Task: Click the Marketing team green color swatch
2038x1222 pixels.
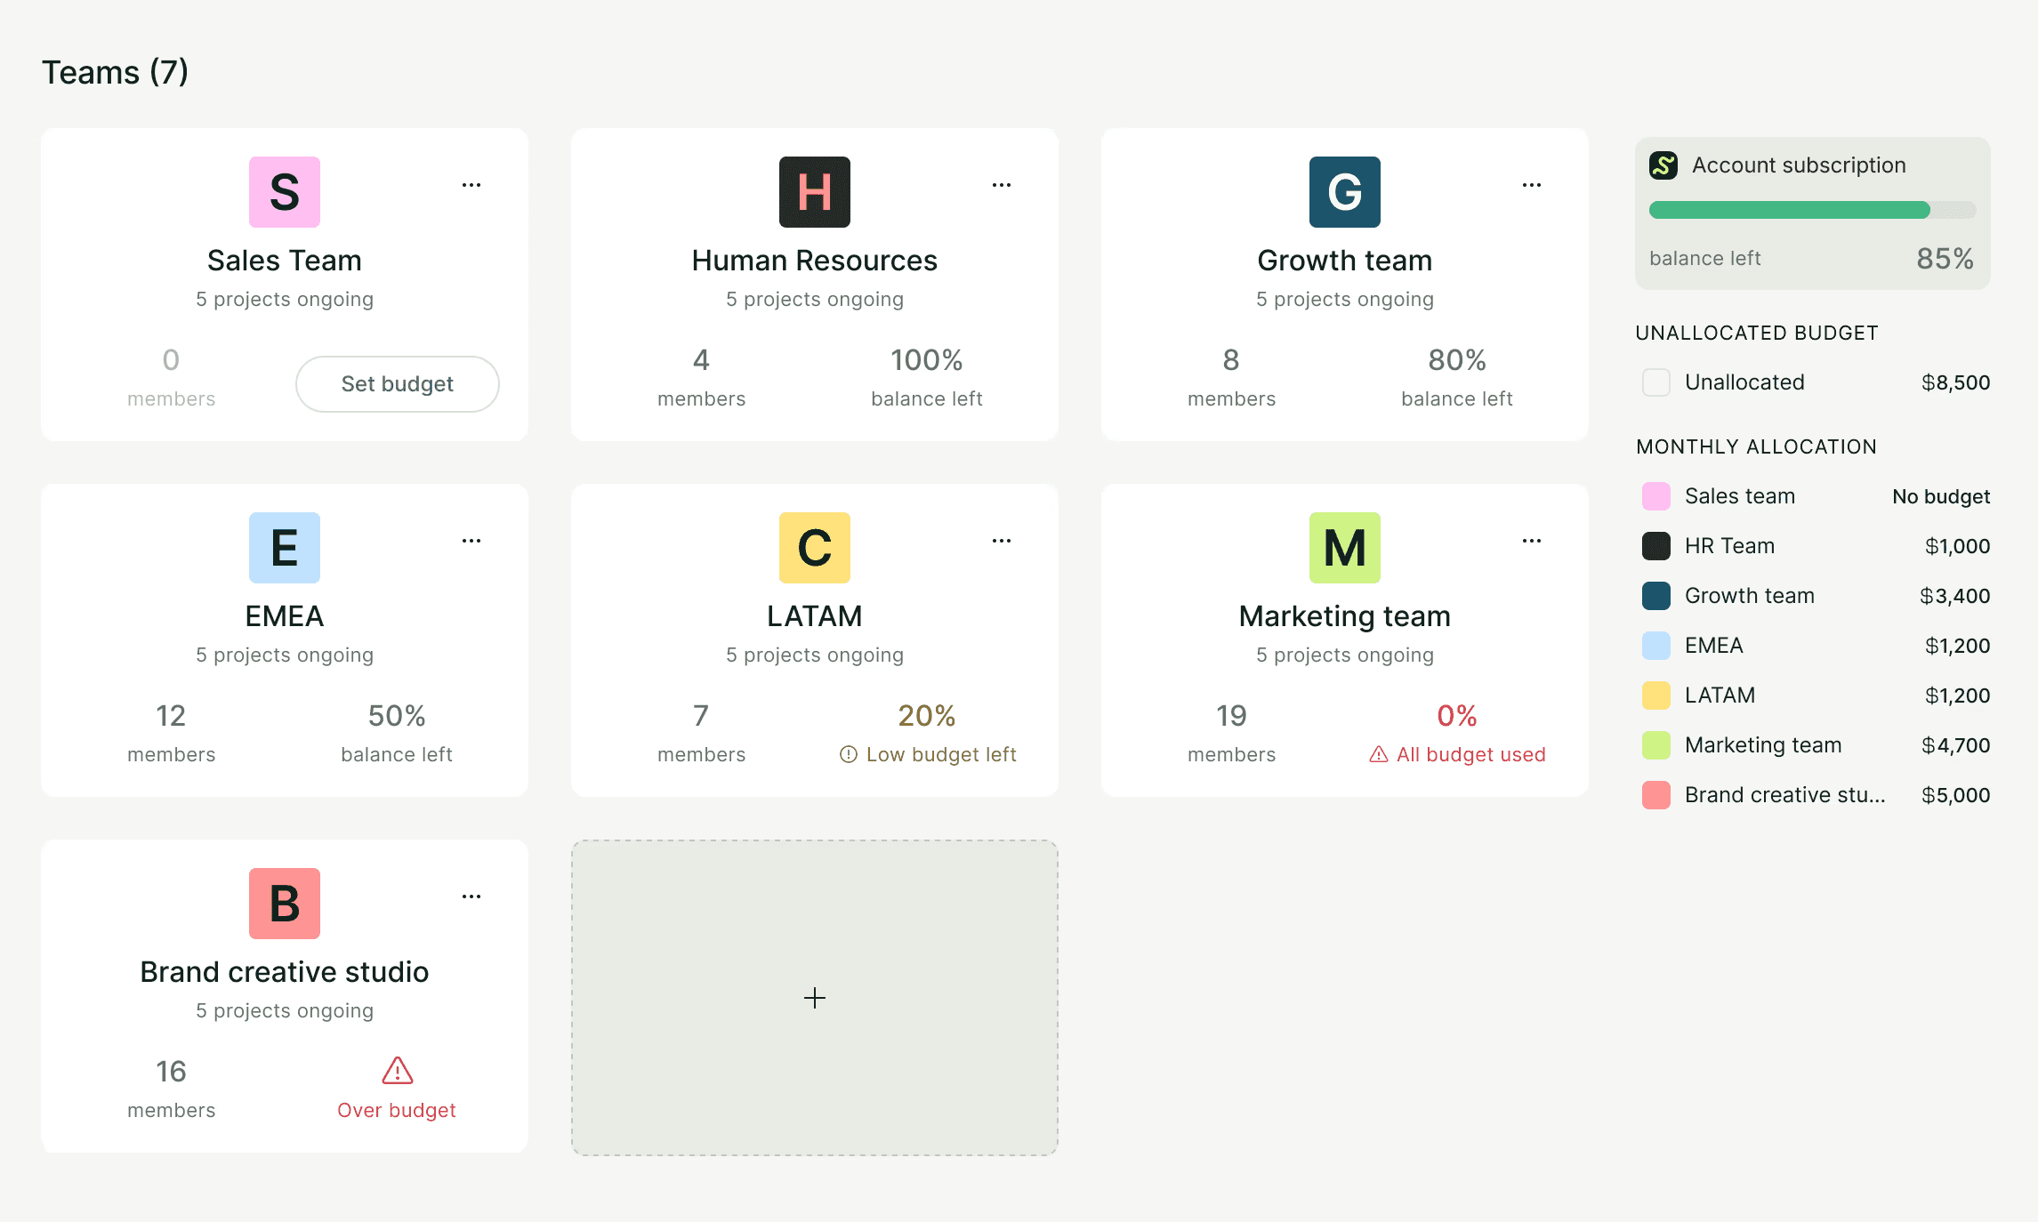Action: click(x=1655, y=745)
